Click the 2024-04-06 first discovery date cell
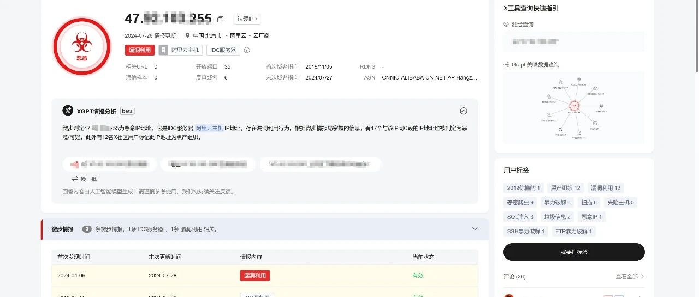The height and width of the screenshot is (297, 699). [x=72, y=276]
